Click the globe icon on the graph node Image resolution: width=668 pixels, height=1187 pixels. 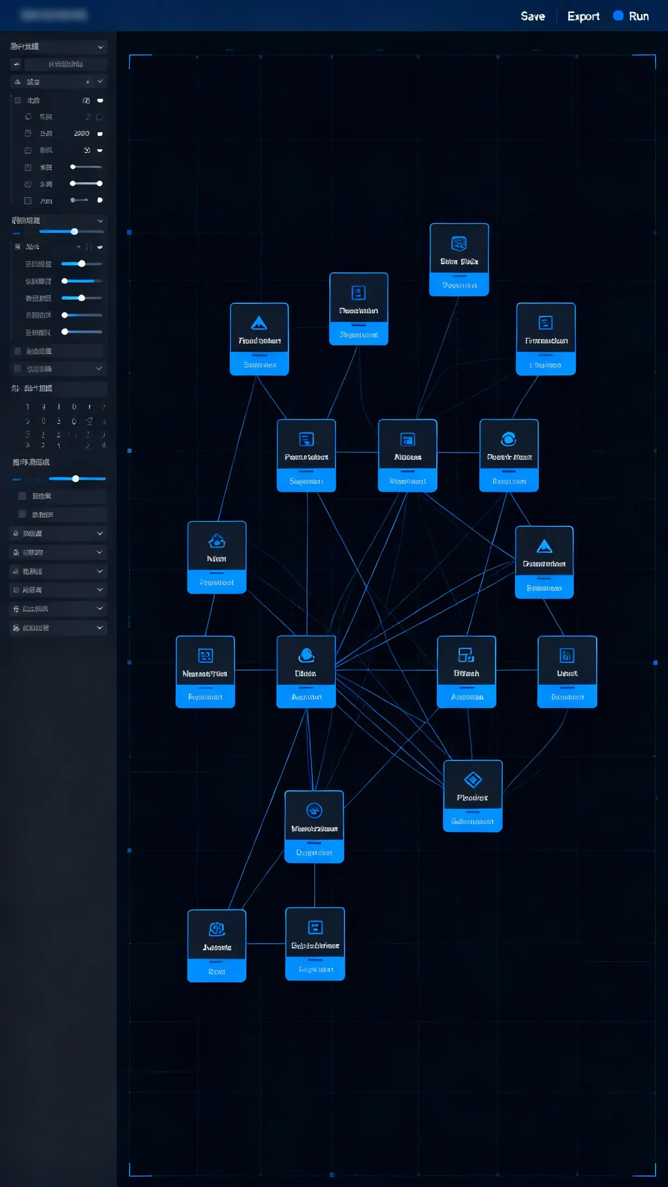[509, 439]
